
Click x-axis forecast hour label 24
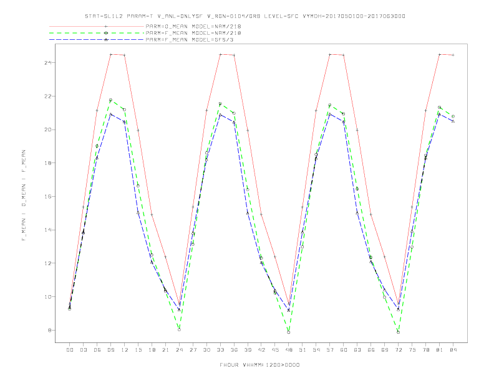click(x=179, y=350)
